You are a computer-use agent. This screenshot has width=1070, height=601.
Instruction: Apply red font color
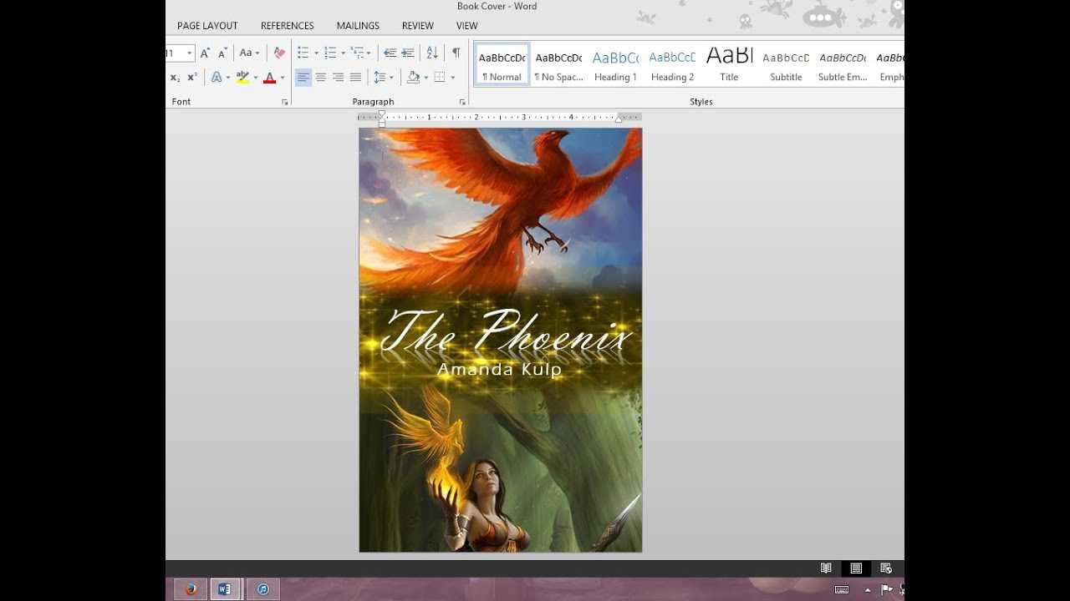click(269, 78)
